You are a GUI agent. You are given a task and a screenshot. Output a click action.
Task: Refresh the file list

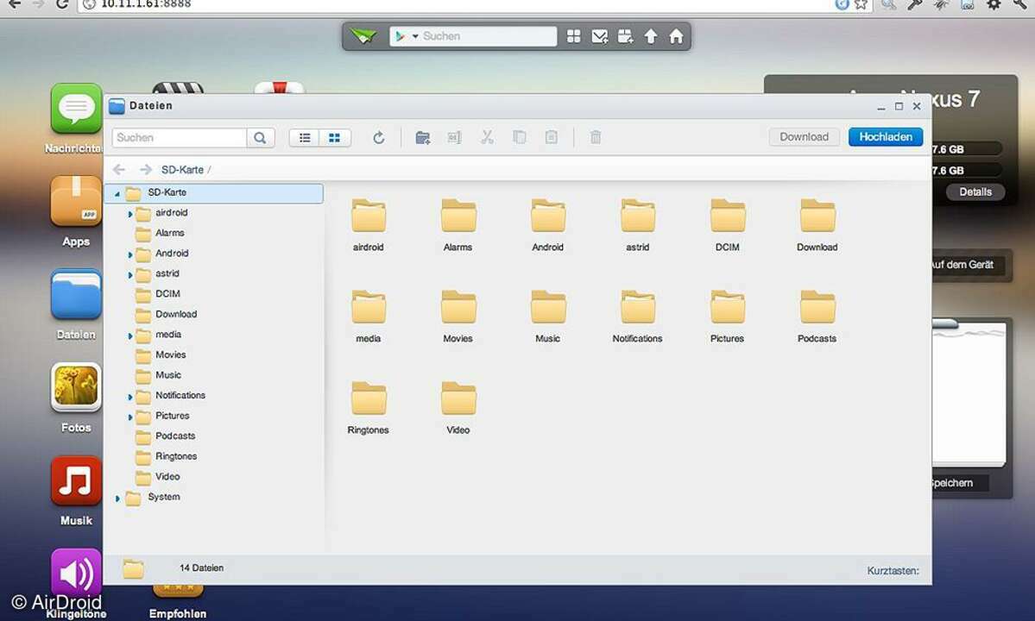click(x=378, y=137)
